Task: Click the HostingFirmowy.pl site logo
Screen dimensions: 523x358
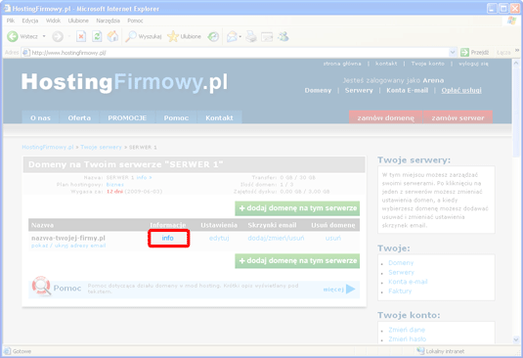Action: click(x=125, y=82)
